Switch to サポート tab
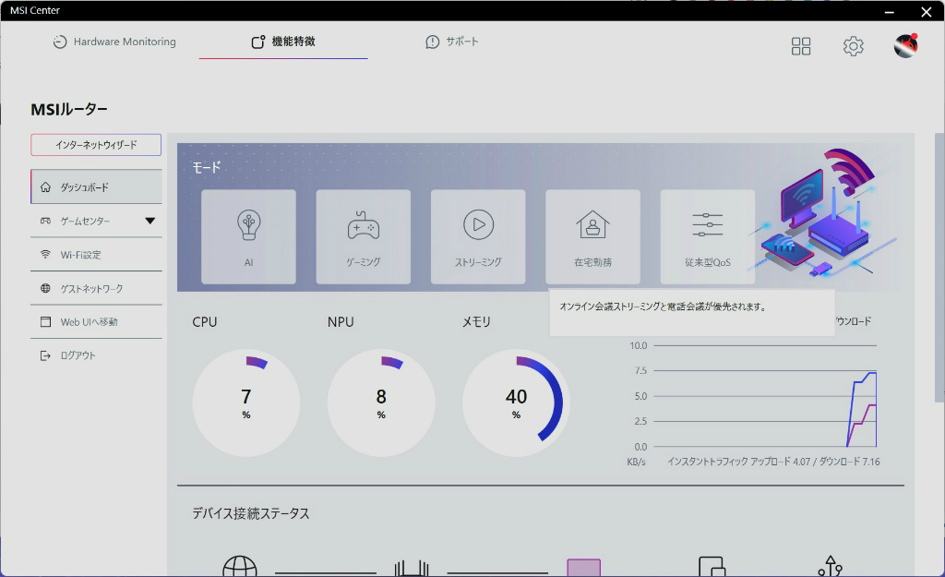Screen dimensions: 945x577 (452, 42)
